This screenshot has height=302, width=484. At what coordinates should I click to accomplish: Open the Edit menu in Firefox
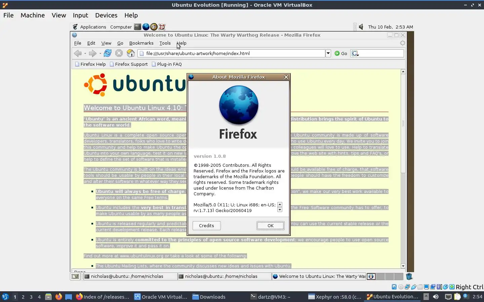click(x=91, y=43)
